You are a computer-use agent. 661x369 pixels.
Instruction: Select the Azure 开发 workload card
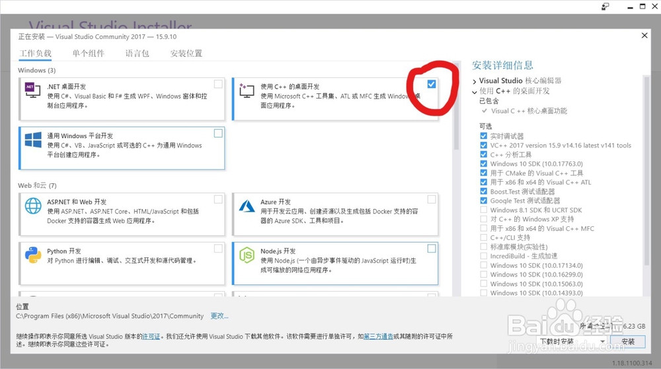coord(335,214)
